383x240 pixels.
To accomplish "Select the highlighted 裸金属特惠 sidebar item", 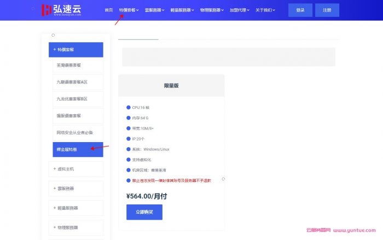I will pyautogui.click(x=76, y=149).
